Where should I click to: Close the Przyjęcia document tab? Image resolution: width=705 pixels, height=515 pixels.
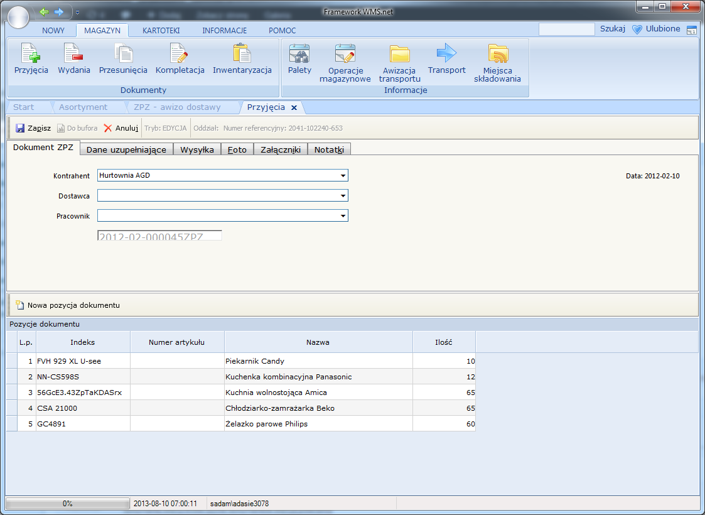pos(294,107)
